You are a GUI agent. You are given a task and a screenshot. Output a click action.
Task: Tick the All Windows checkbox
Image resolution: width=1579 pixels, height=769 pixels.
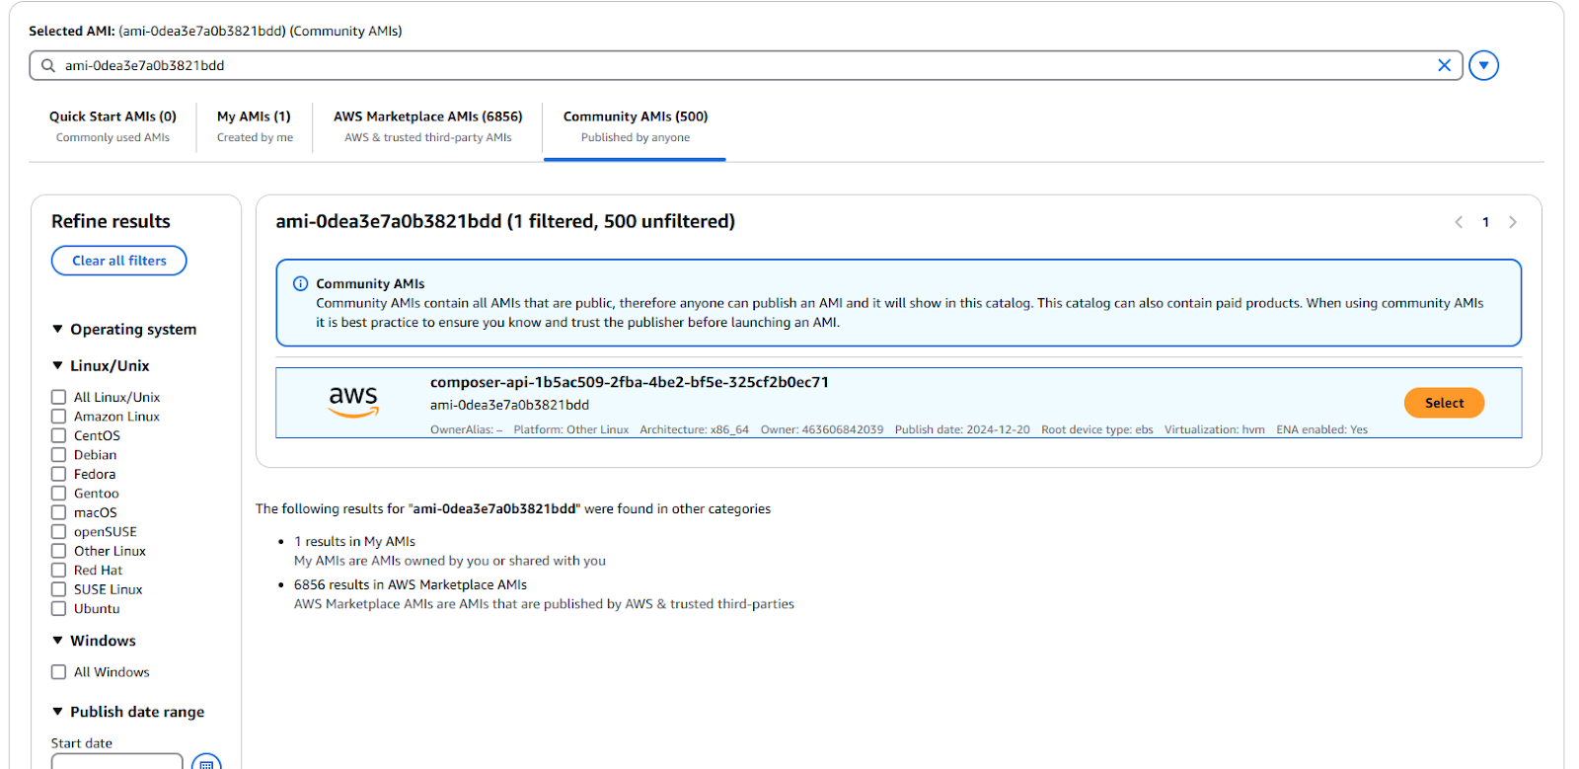coord(59,672)
